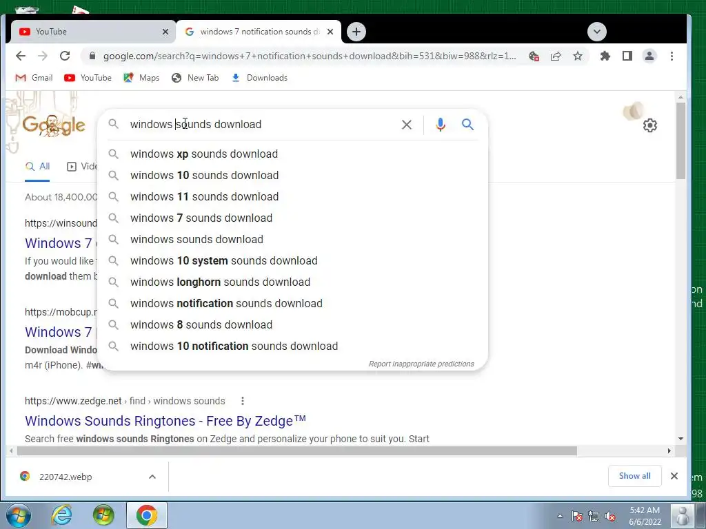The image size is (706, 529).
Task: Choose windows 8 sounds download suggestion
Action: (292, 325)
